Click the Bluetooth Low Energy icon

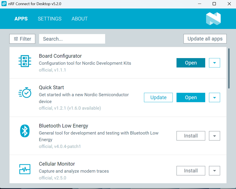pyautogui.click(x=25, y=131)
